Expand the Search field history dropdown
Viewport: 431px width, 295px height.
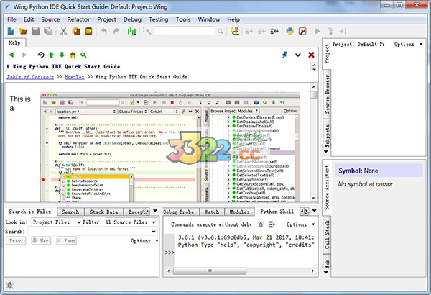[154, 232]
